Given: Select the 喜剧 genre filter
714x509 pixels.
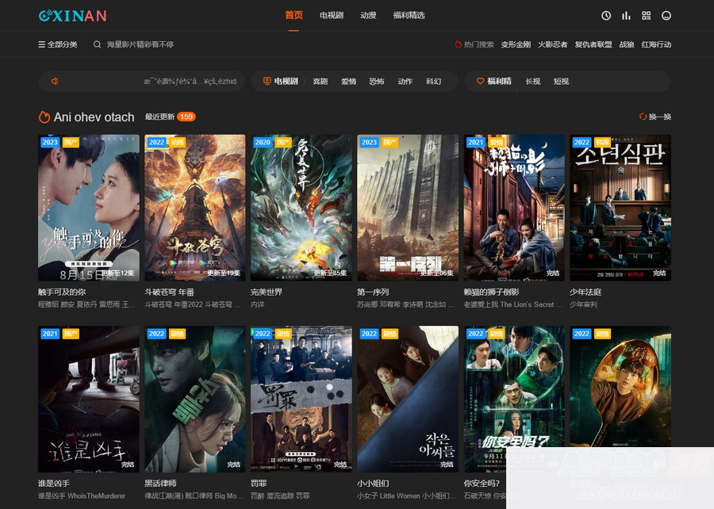Looking at the screenshot, I should (x=319, y=81).
